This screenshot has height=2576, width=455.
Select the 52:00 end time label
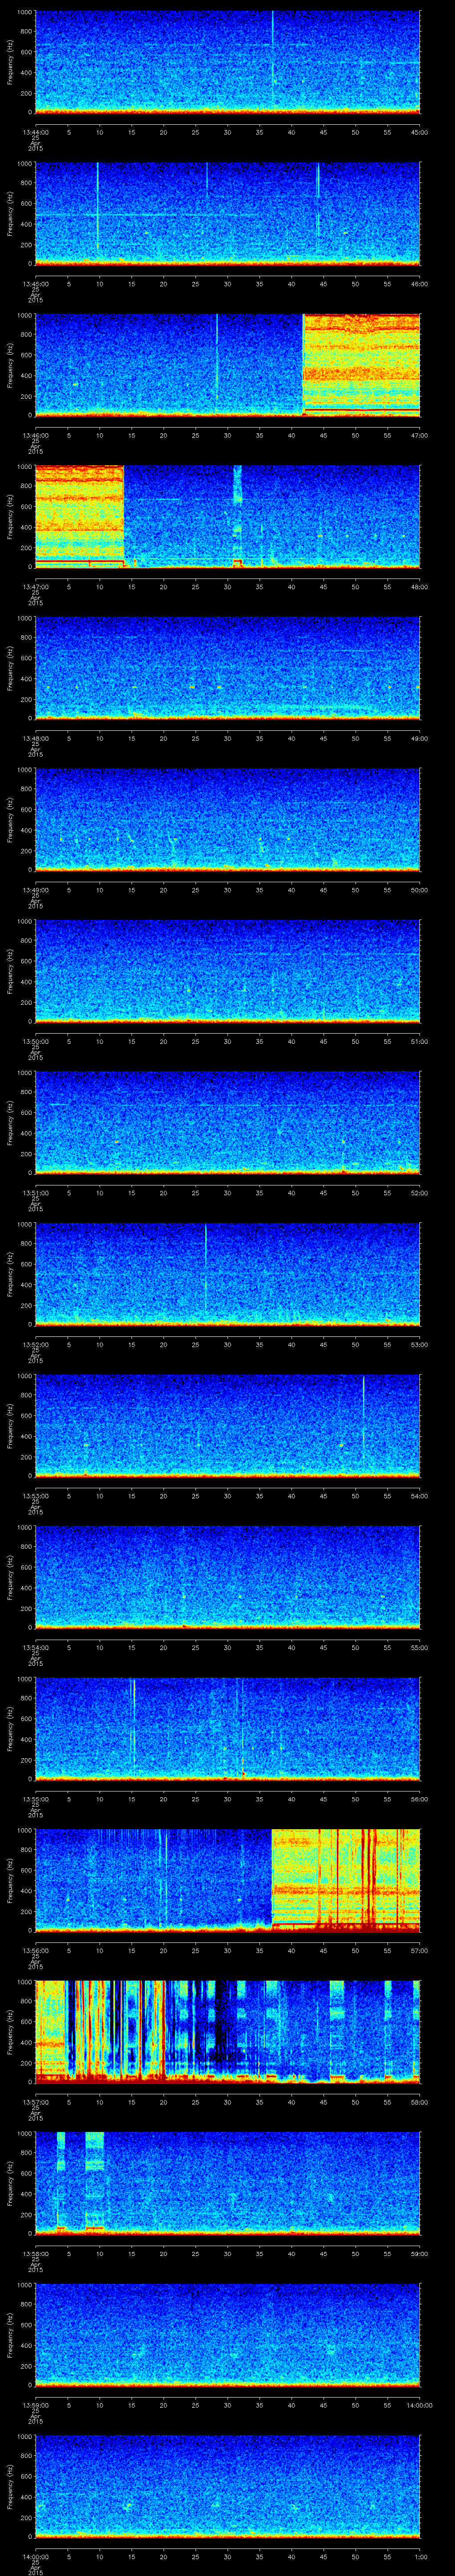point(420,1193)
